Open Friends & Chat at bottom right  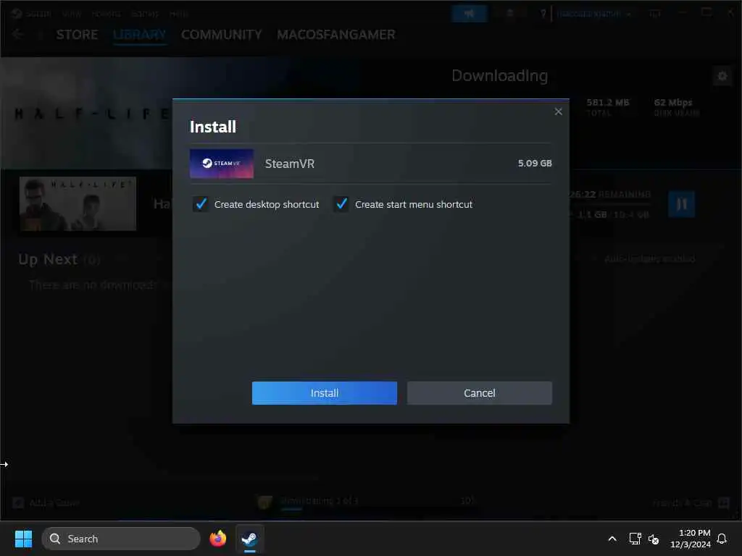682,503
